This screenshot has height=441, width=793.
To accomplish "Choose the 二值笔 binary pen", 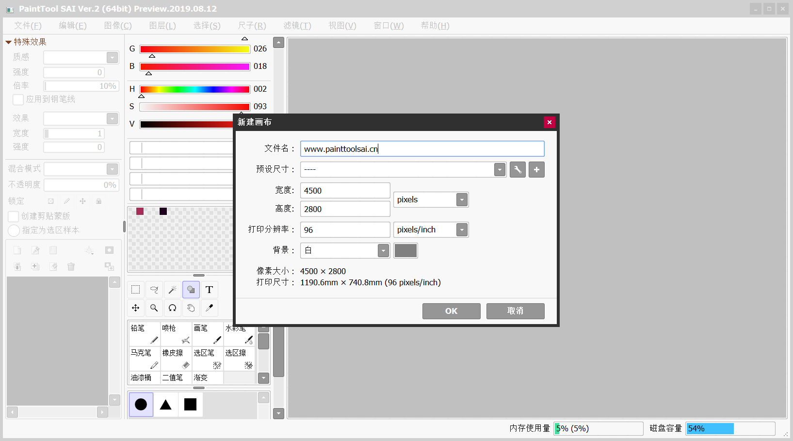I will point(176,377).
